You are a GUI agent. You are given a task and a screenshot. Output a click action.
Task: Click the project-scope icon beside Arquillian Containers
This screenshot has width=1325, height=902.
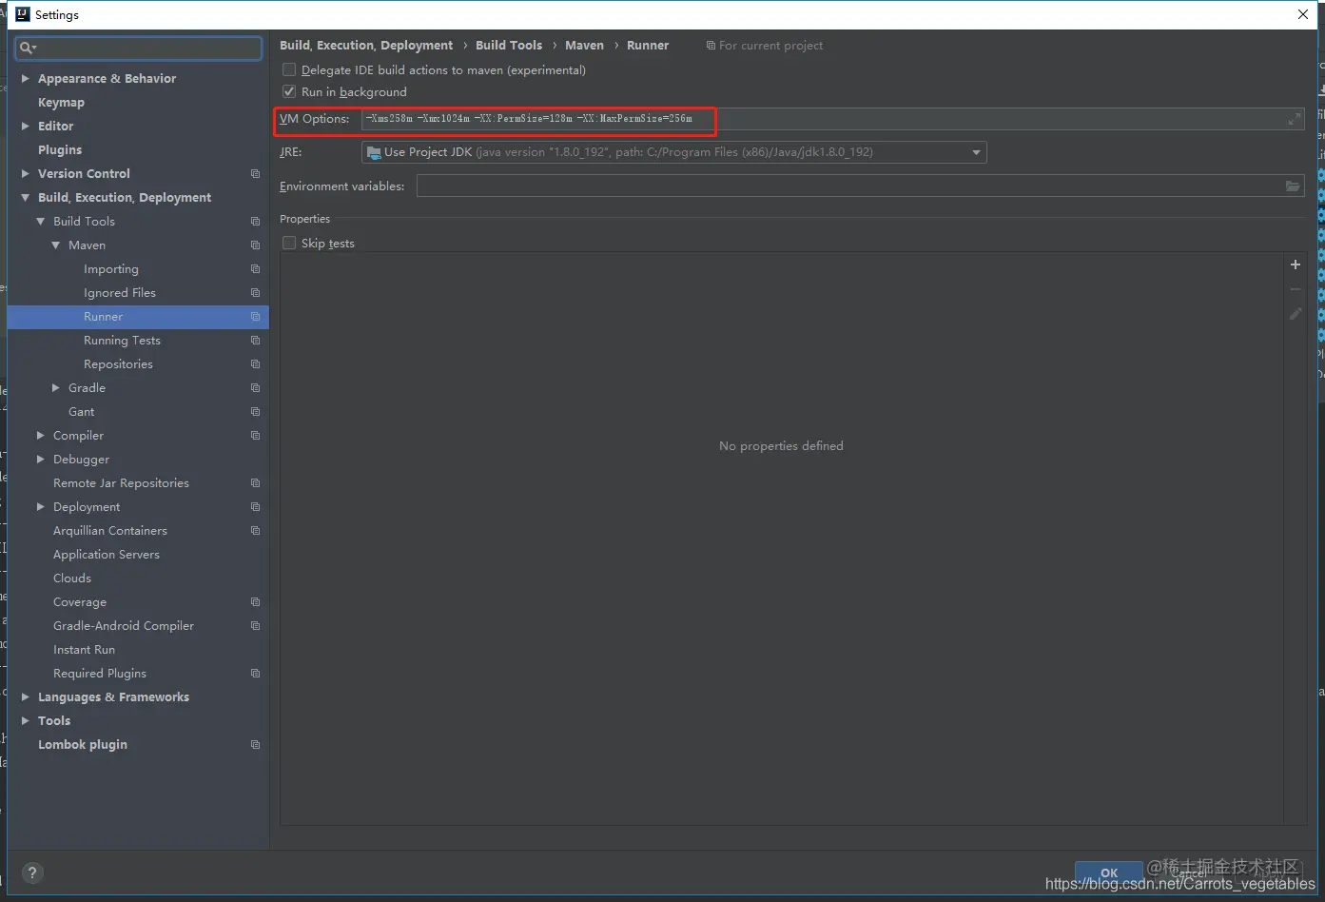tap(255, 531)
